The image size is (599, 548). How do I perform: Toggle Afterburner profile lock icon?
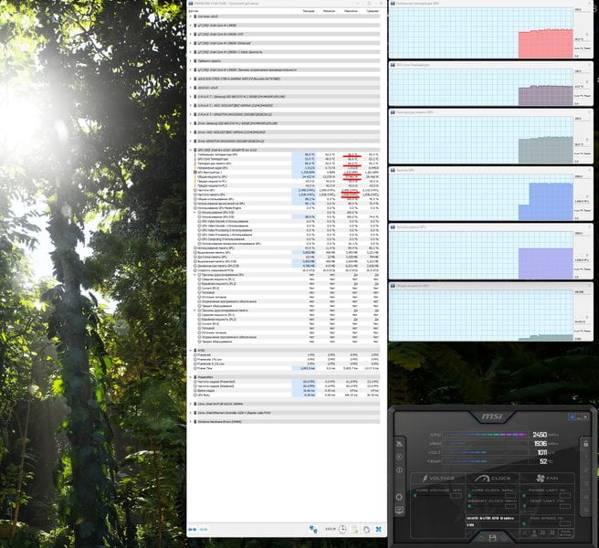pos(585,443)
